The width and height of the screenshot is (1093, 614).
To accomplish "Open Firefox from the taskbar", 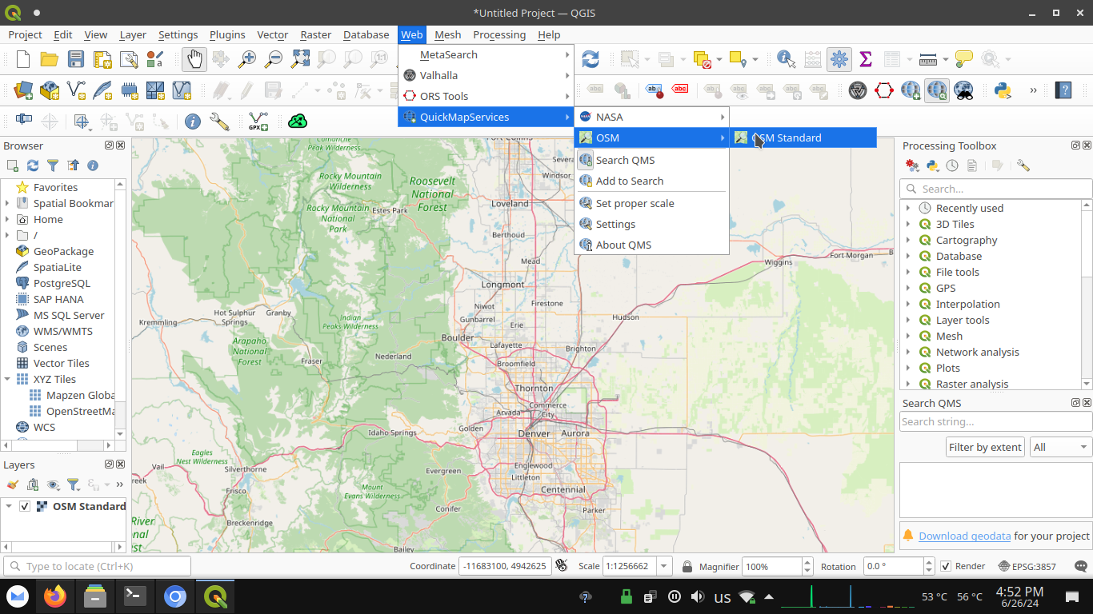I will (55, 596).
